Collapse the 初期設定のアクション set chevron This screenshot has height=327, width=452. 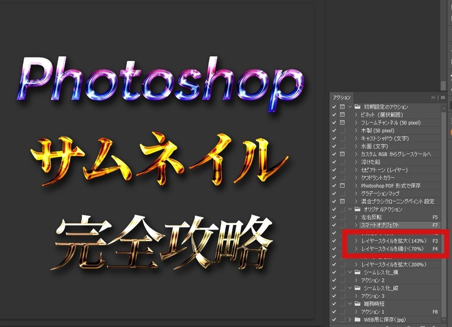350,107
